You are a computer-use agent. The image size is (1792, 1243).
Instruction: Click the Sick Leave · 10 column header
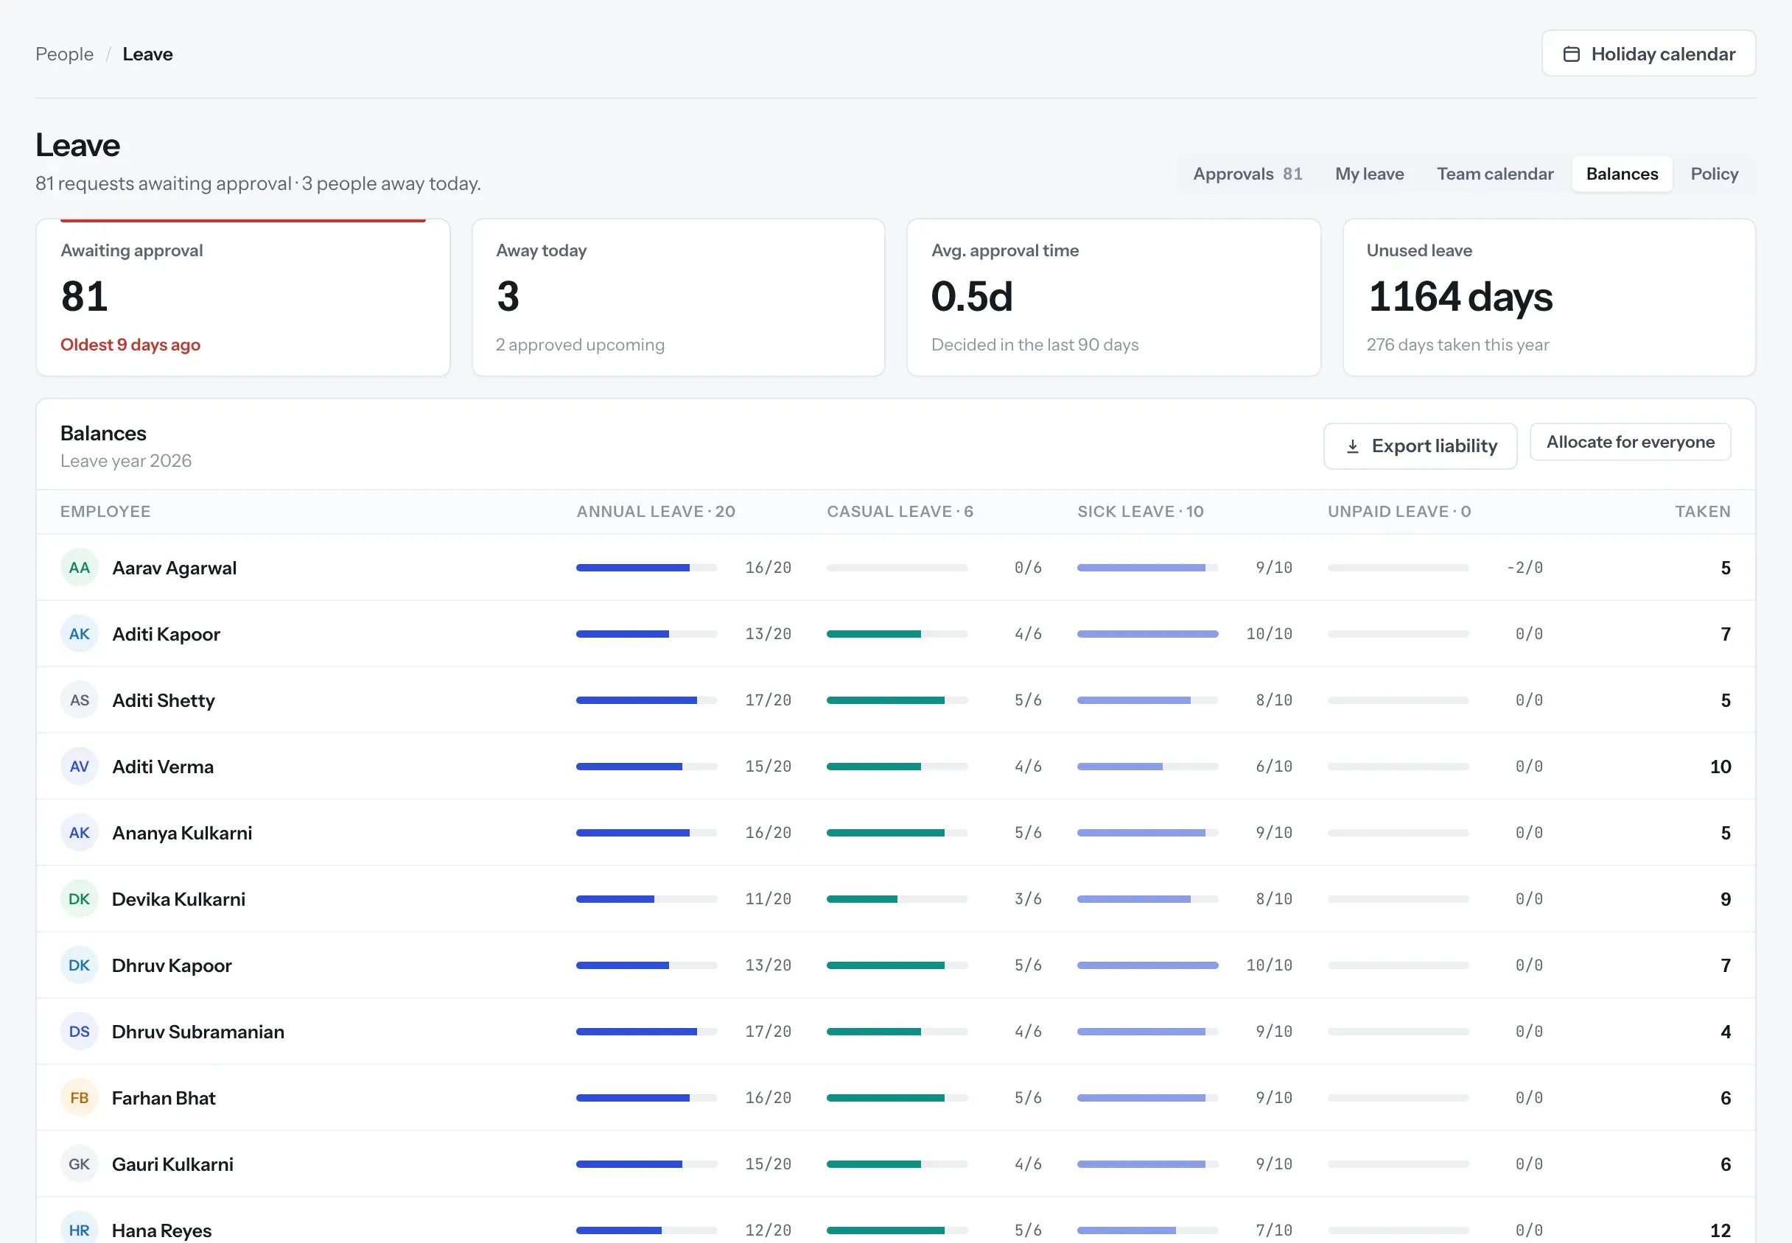pyautogui.click(x=1140, y=512)
